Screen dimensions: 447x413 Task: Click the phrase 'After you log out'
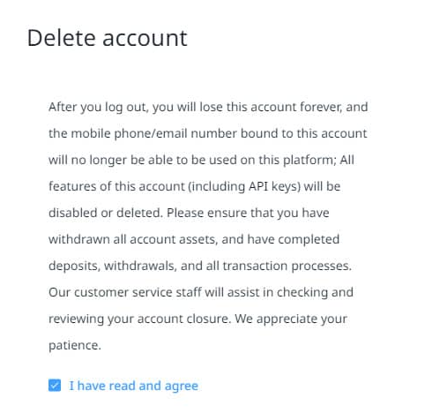tap(98, 108)
